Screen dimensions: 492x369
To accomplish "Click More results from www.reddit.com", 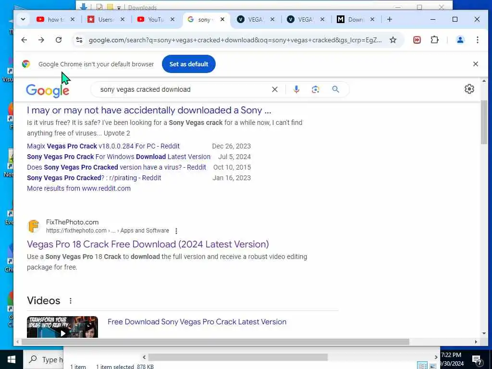I will pos(79,188).
